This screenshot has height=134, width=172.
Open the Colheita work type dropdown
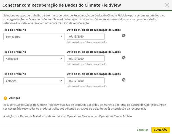[x=34, y=81]
